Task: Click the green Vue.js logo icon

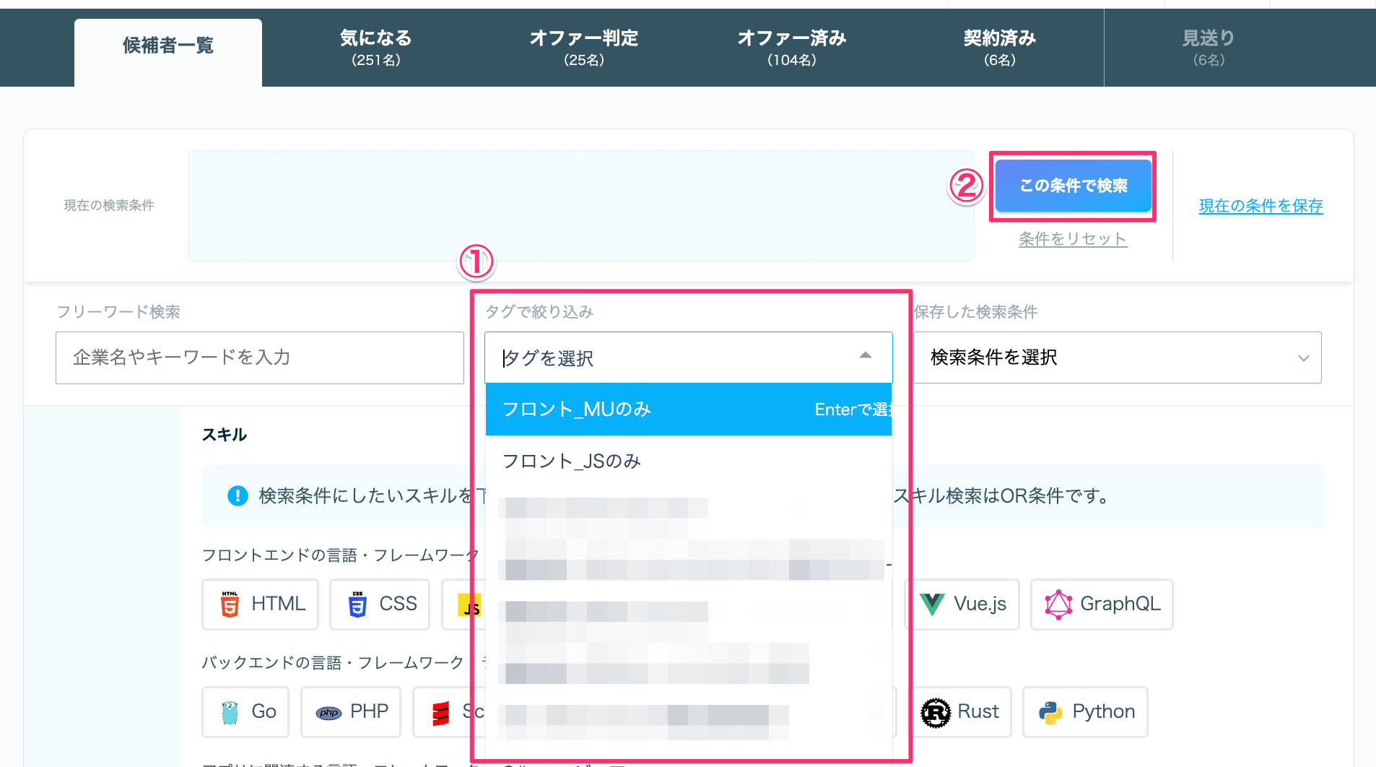Action: coord(932,604)
